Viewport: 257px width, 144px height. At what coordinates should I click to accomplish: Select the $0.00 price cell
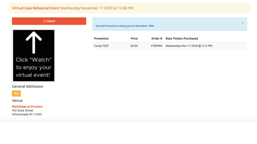pyautogui.click(x=134, y=46)
